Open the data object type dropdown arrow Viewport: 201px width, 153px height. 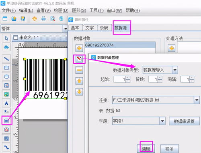pyautogui.click(x=175, y=70)
